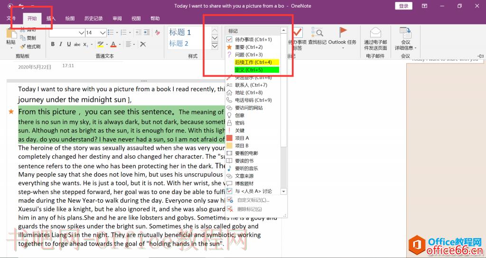Image resolution: width=486 pixels, height=258 pixels.
Task: Switch to the 绘图 tab
Action: click(70, 18)
